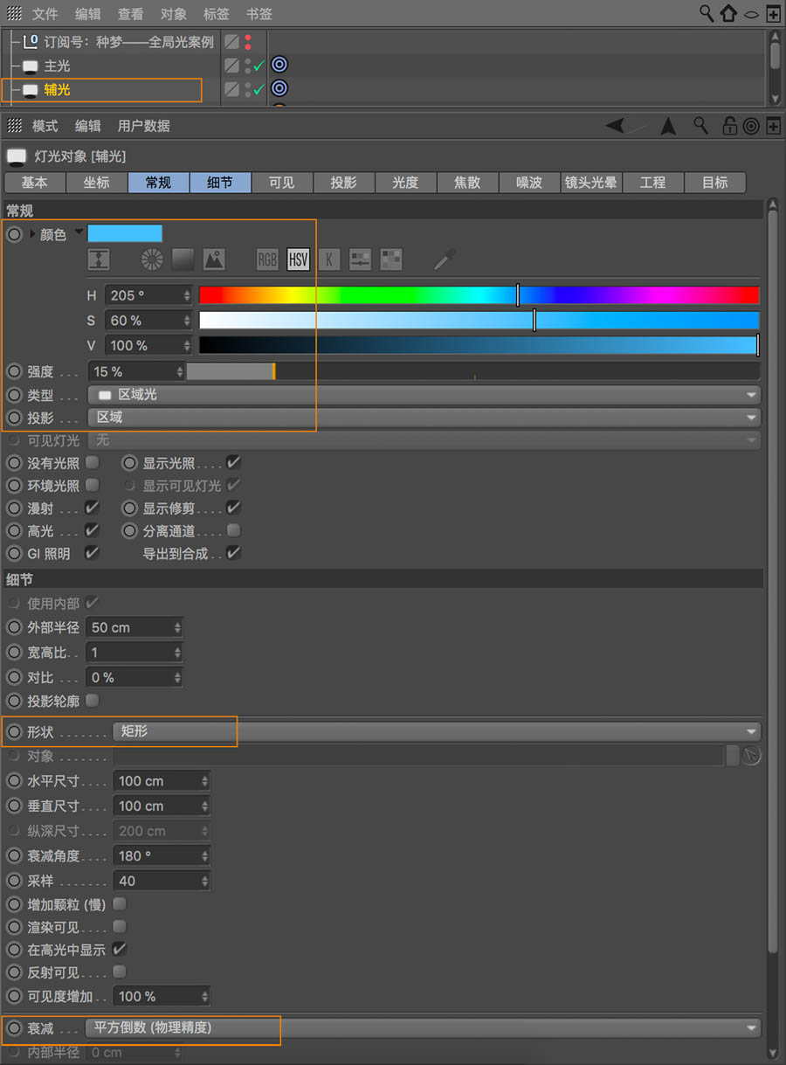
Task: Activate the eyedropper color sampler
Action: (x=445, y=259)
